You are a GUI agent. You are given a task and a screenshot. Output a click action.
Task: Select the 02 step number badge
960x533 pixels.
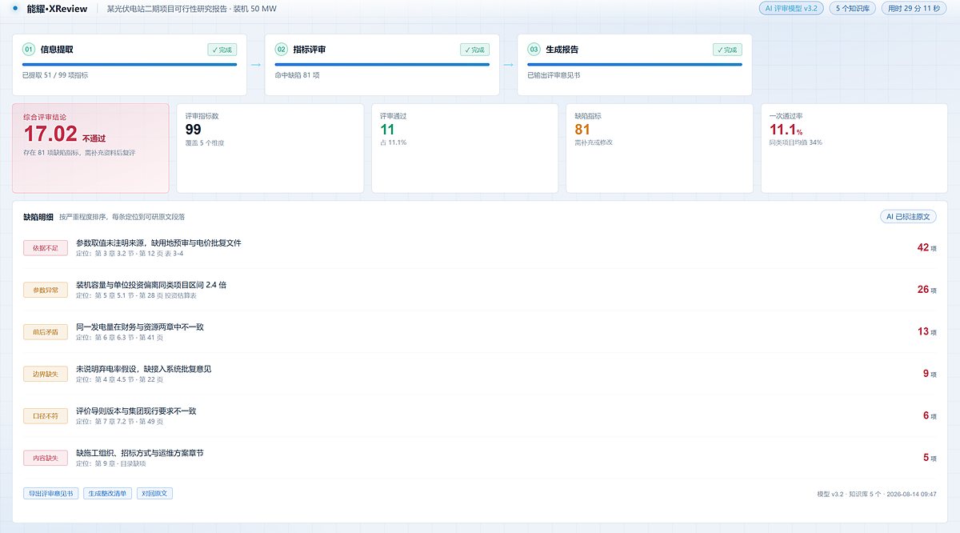pos(282,50)
